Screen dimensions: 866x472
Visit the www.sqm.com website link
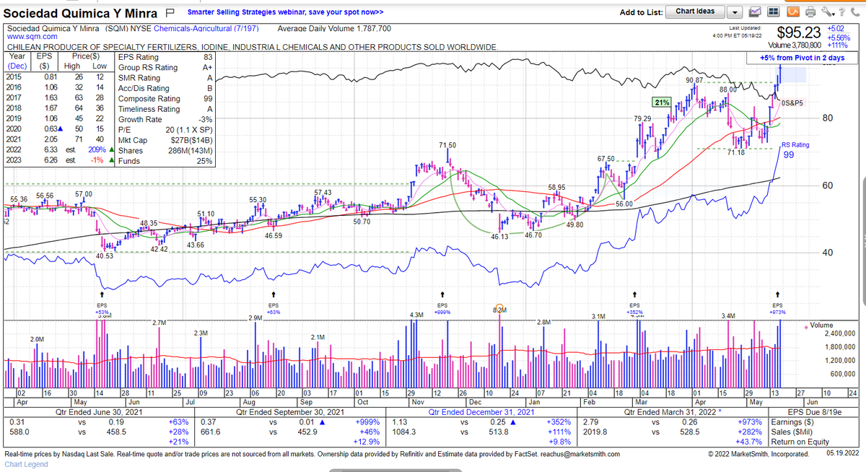tap(32, 36)
